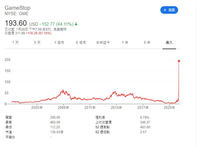Click the 311.99 closing price value

coord(20,33)
